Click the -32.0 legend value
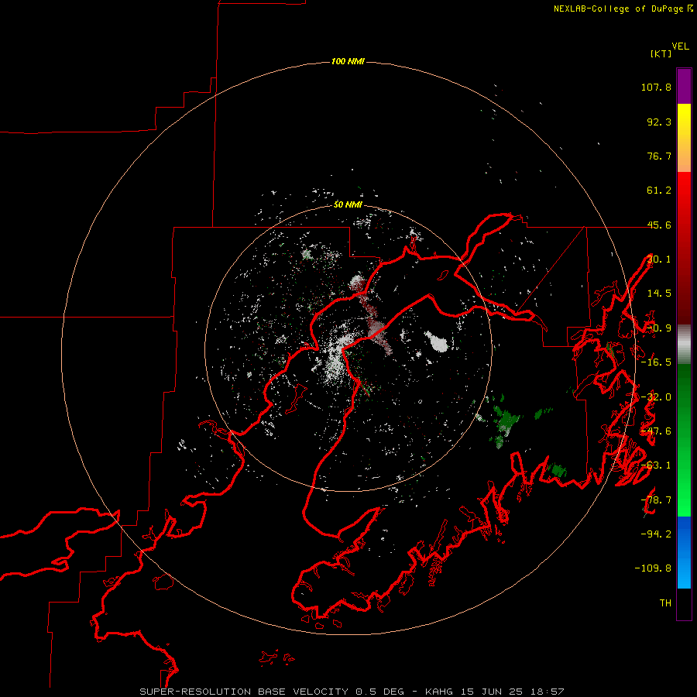The width and height of the screenshot is (697, 697). click(656, 397)
